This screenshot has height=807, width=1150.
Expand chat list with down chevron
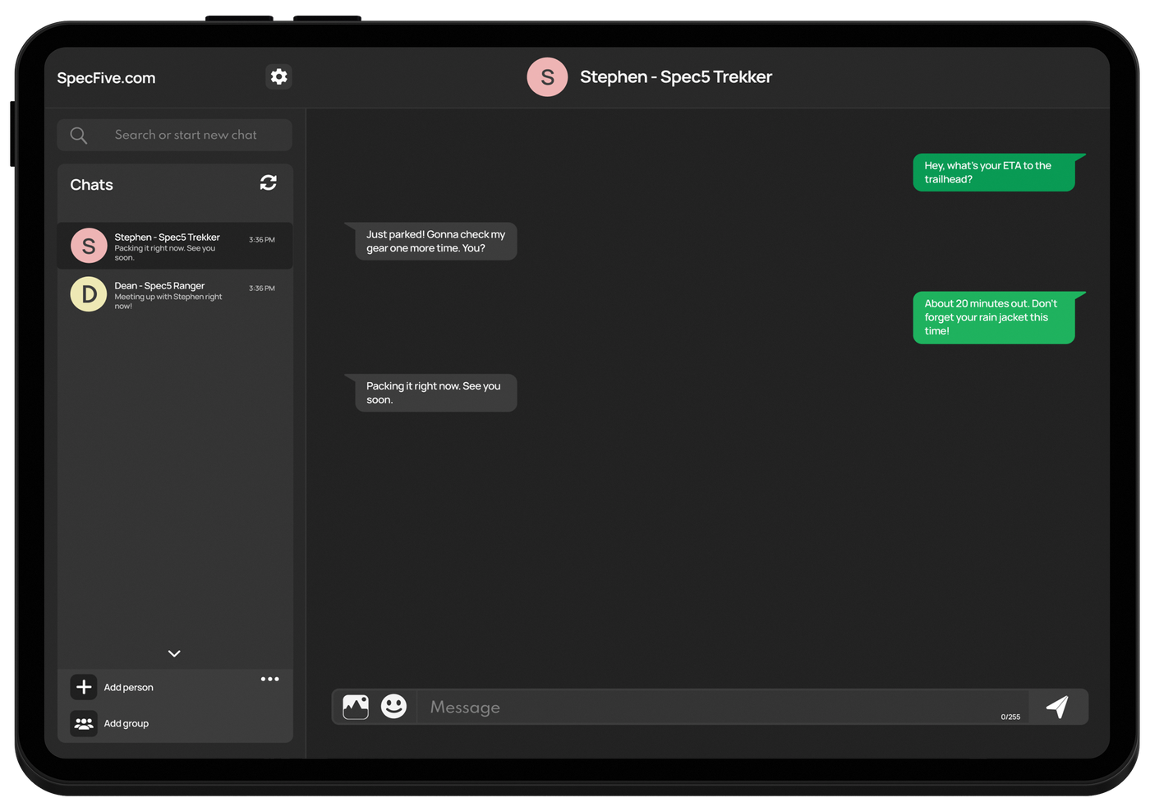tap(174, 653)
